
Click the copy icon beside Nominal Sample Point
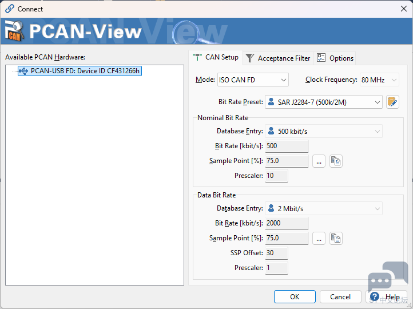[336, 161]
